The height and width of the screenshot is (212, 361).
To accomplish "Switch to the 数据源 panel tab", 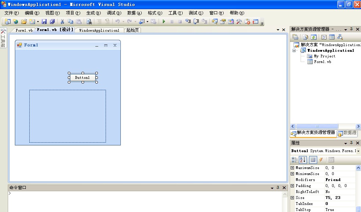I will (x=348, y=133).
